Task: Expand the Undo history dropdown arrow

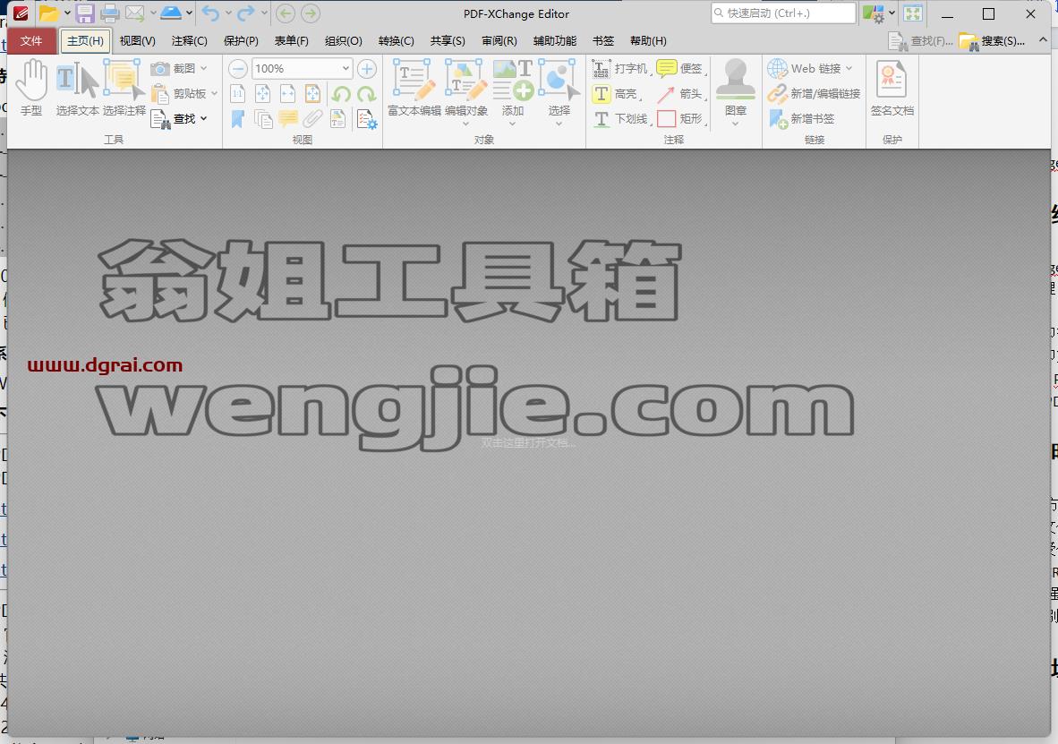Action: (228, 13)
